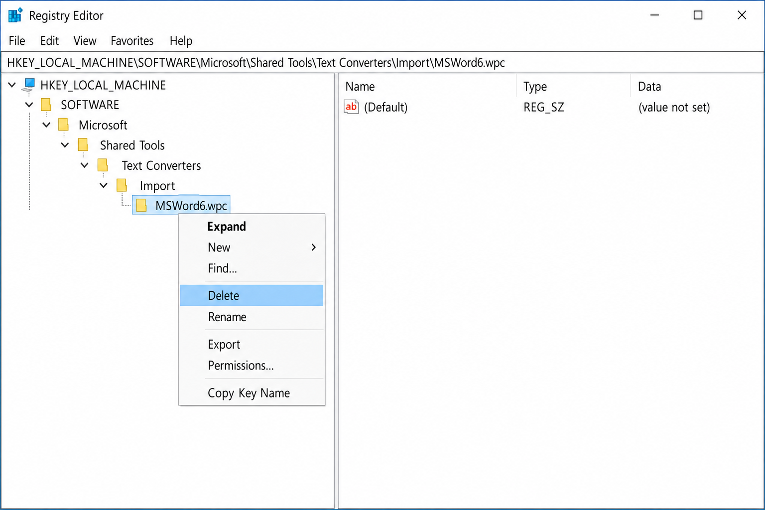Viewport: 765px width, 510px height.
Task: Collapse the Import tree node
Action: click(104, 185)
